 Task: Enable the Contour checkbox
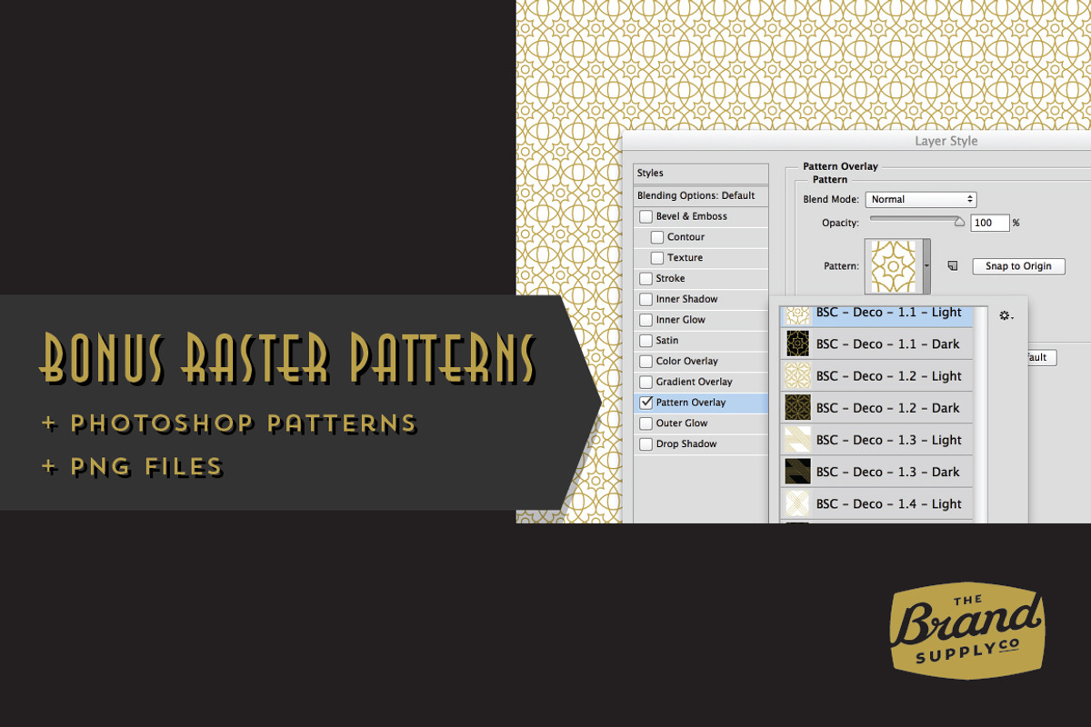tap(657, 237)
